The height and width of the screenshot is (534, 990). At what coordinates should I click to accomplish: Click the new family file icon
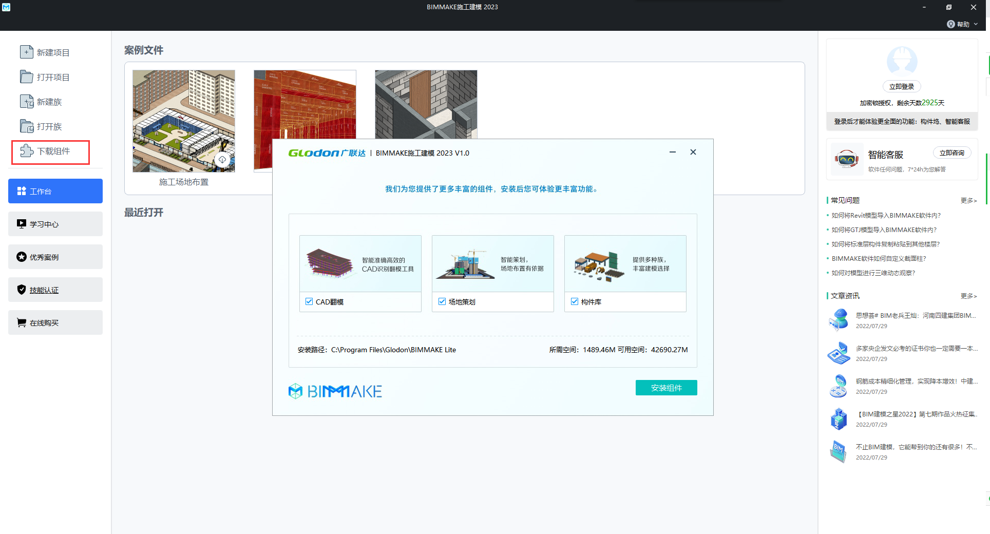pyautogui.click(x=27, y=101)
